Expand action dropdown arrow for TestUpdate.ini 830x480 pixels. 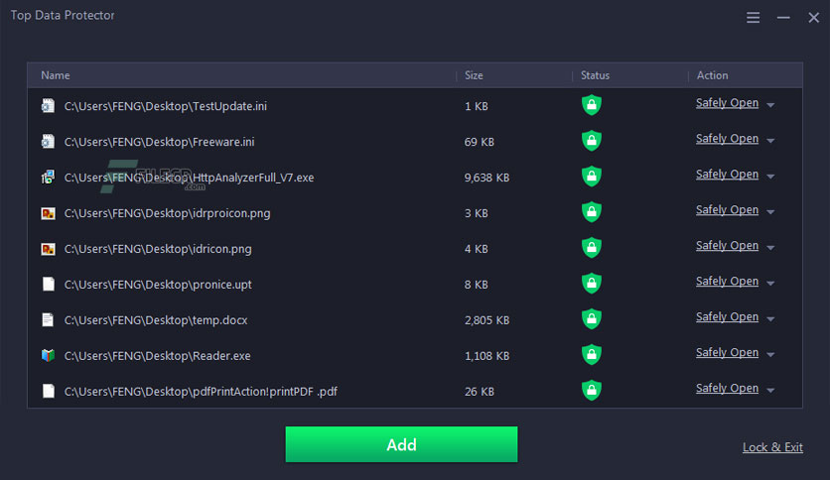click(770, 105)
